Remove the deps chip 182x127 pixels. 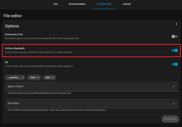tap(53, 78)
